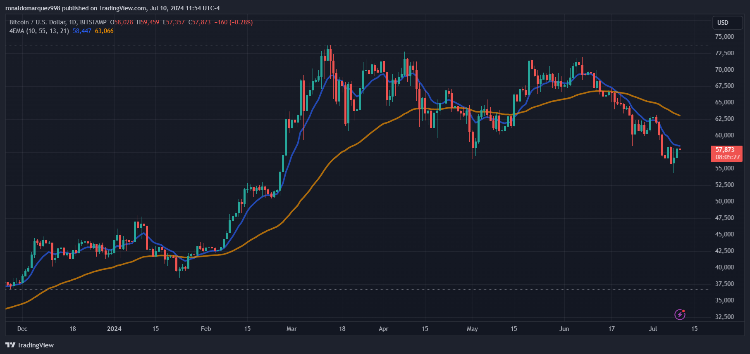Click the 42,500 price axis label
This screenshot has width=750, height=354.
(x=725, y=251)
